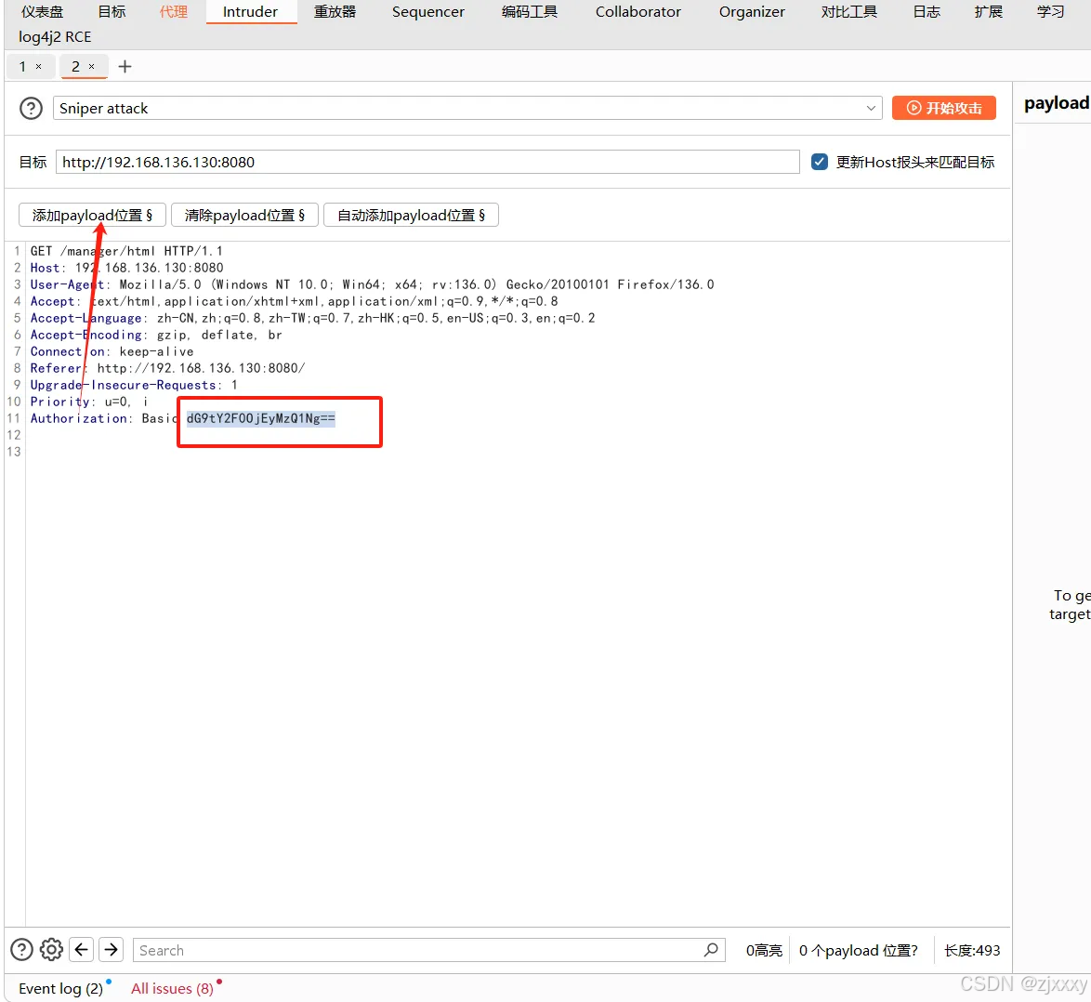Uncheck 更新Host报头来匹配目标
1091x1002 pixels.
(819, 161)
